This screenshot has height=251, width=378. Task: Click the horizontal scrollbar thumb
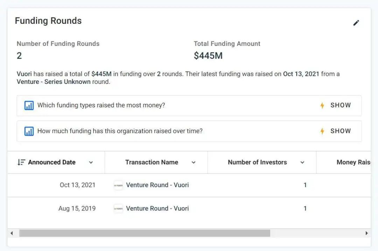pos(145,233)
